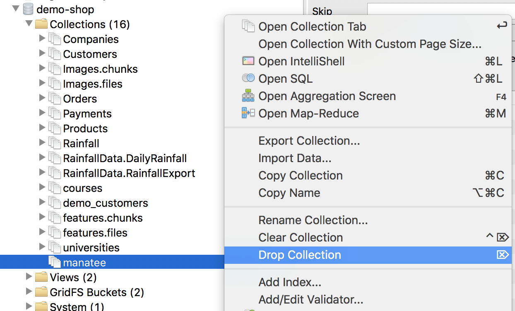Click the Open IntelliShell terminal icon

(x=248, y=61)
